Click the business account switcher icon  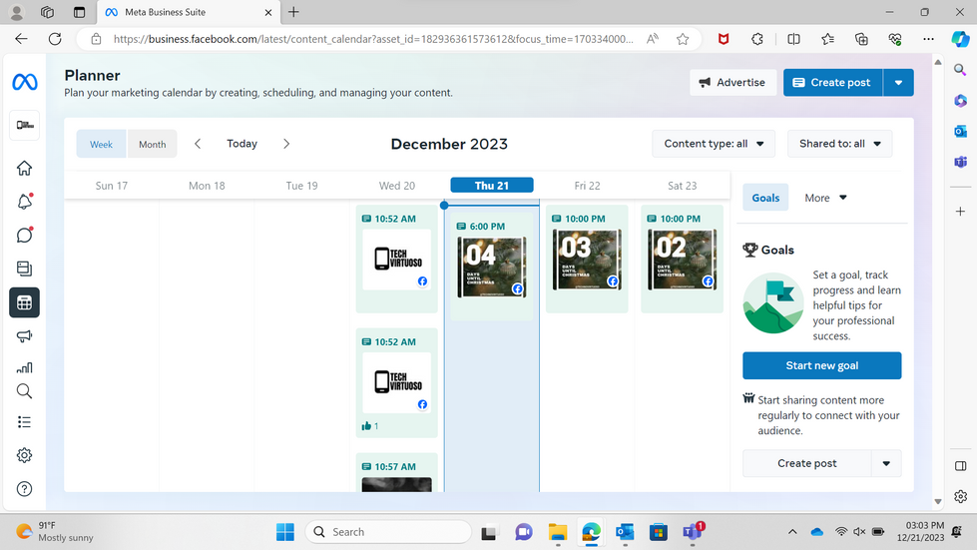(24, 125)
